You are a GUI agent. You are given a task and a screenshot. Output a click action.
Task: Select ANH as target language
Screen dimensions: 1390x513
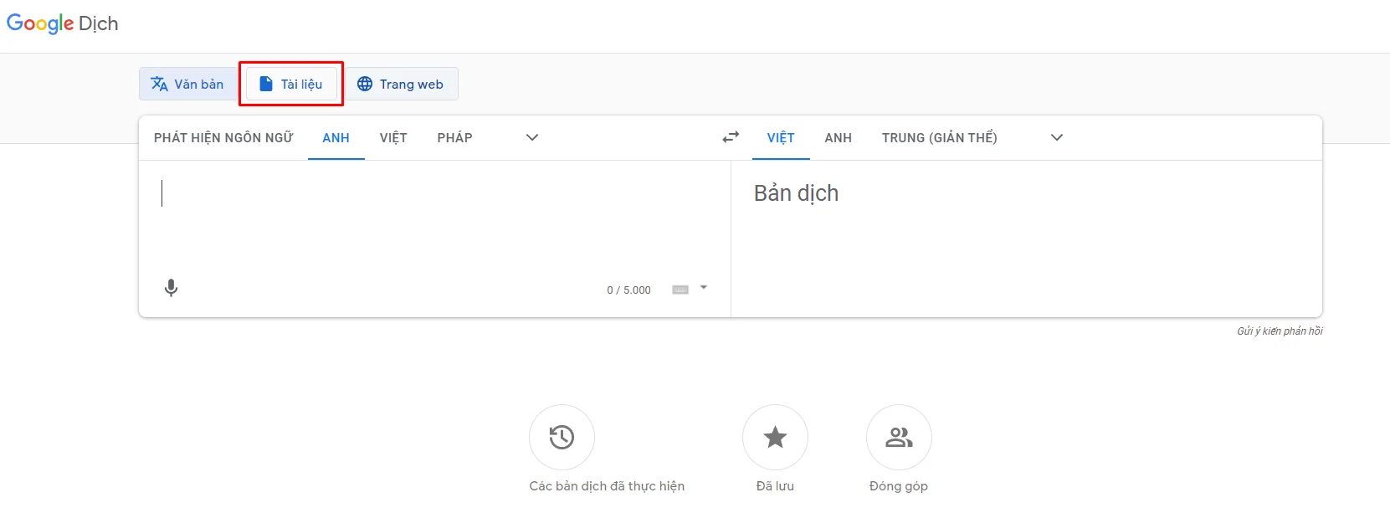[839, 138]
